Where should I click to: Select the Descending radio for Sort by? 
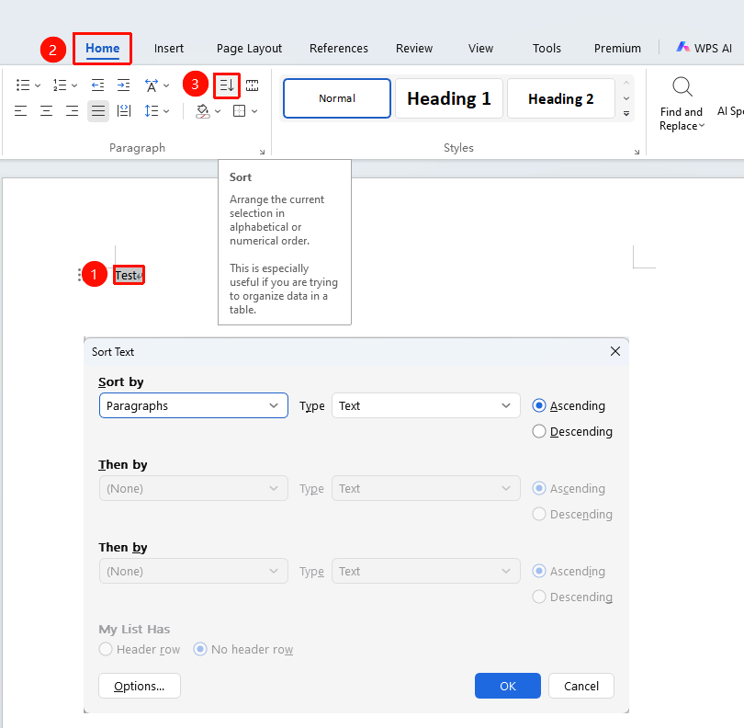[539, 431]
